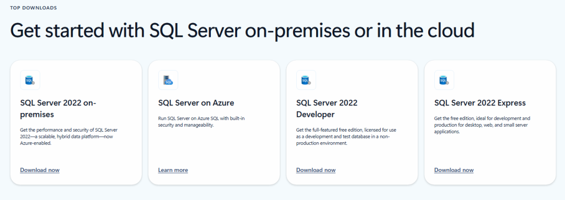Screen dimensions: 565x200
Task: Click the SQL Server 2022 Developer database icon
Action: (306, 80)
